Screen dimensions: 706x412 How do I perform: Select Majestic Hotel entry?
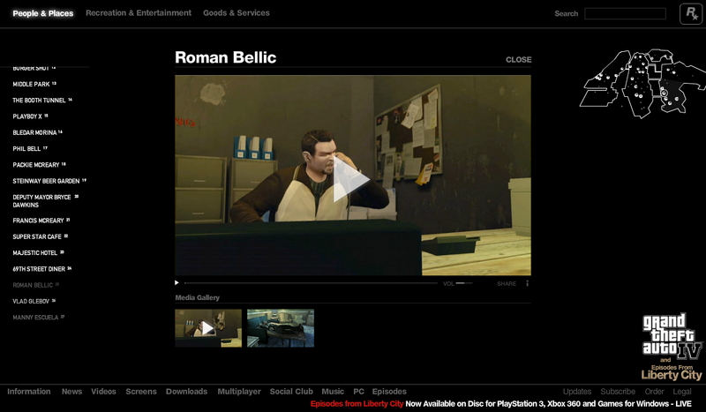coord(38,253)
